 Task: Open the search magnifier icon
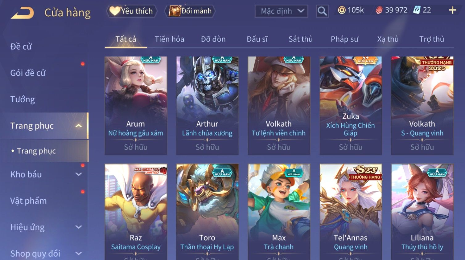coord(322,11)
